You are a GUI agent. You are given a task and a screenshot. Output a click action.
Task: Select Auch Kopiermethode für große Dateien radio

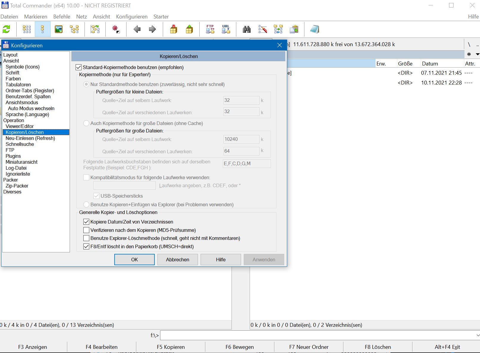pos(86,123)
